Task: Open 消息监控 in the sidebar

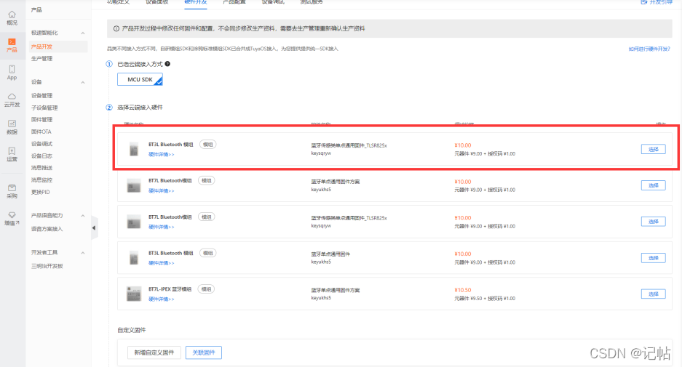Action: pyautogui.click(x=41, y=180)
